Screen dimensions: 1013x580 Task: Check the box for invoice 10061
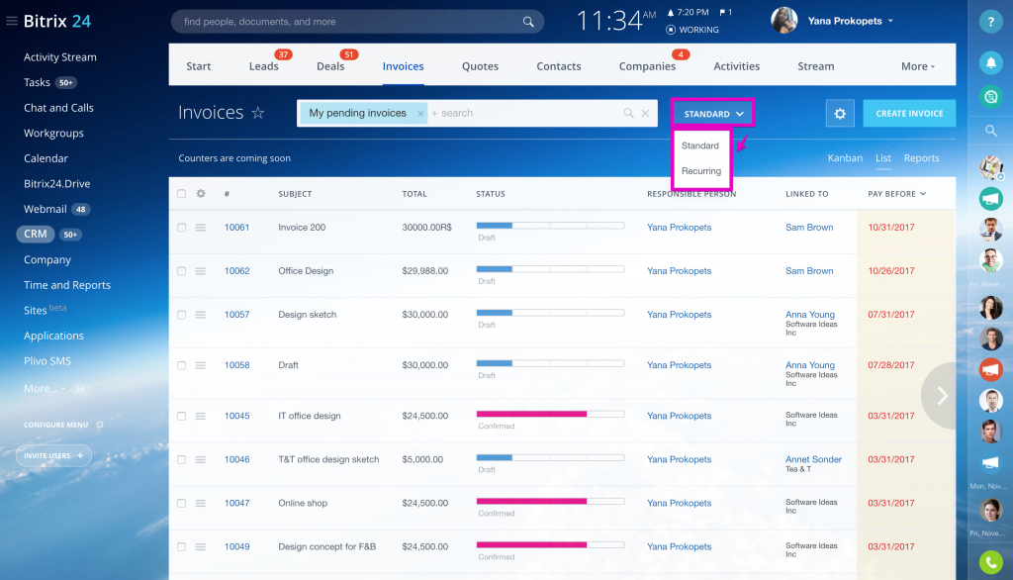pos(182,228)
